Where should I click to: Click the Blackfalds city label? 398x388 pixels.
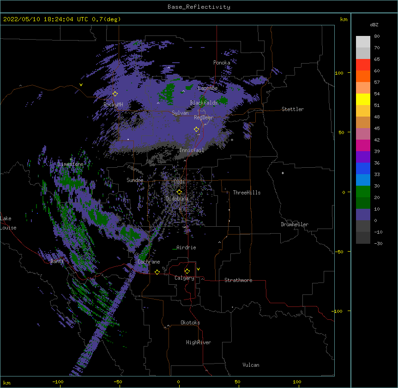[x=204, y=103]
